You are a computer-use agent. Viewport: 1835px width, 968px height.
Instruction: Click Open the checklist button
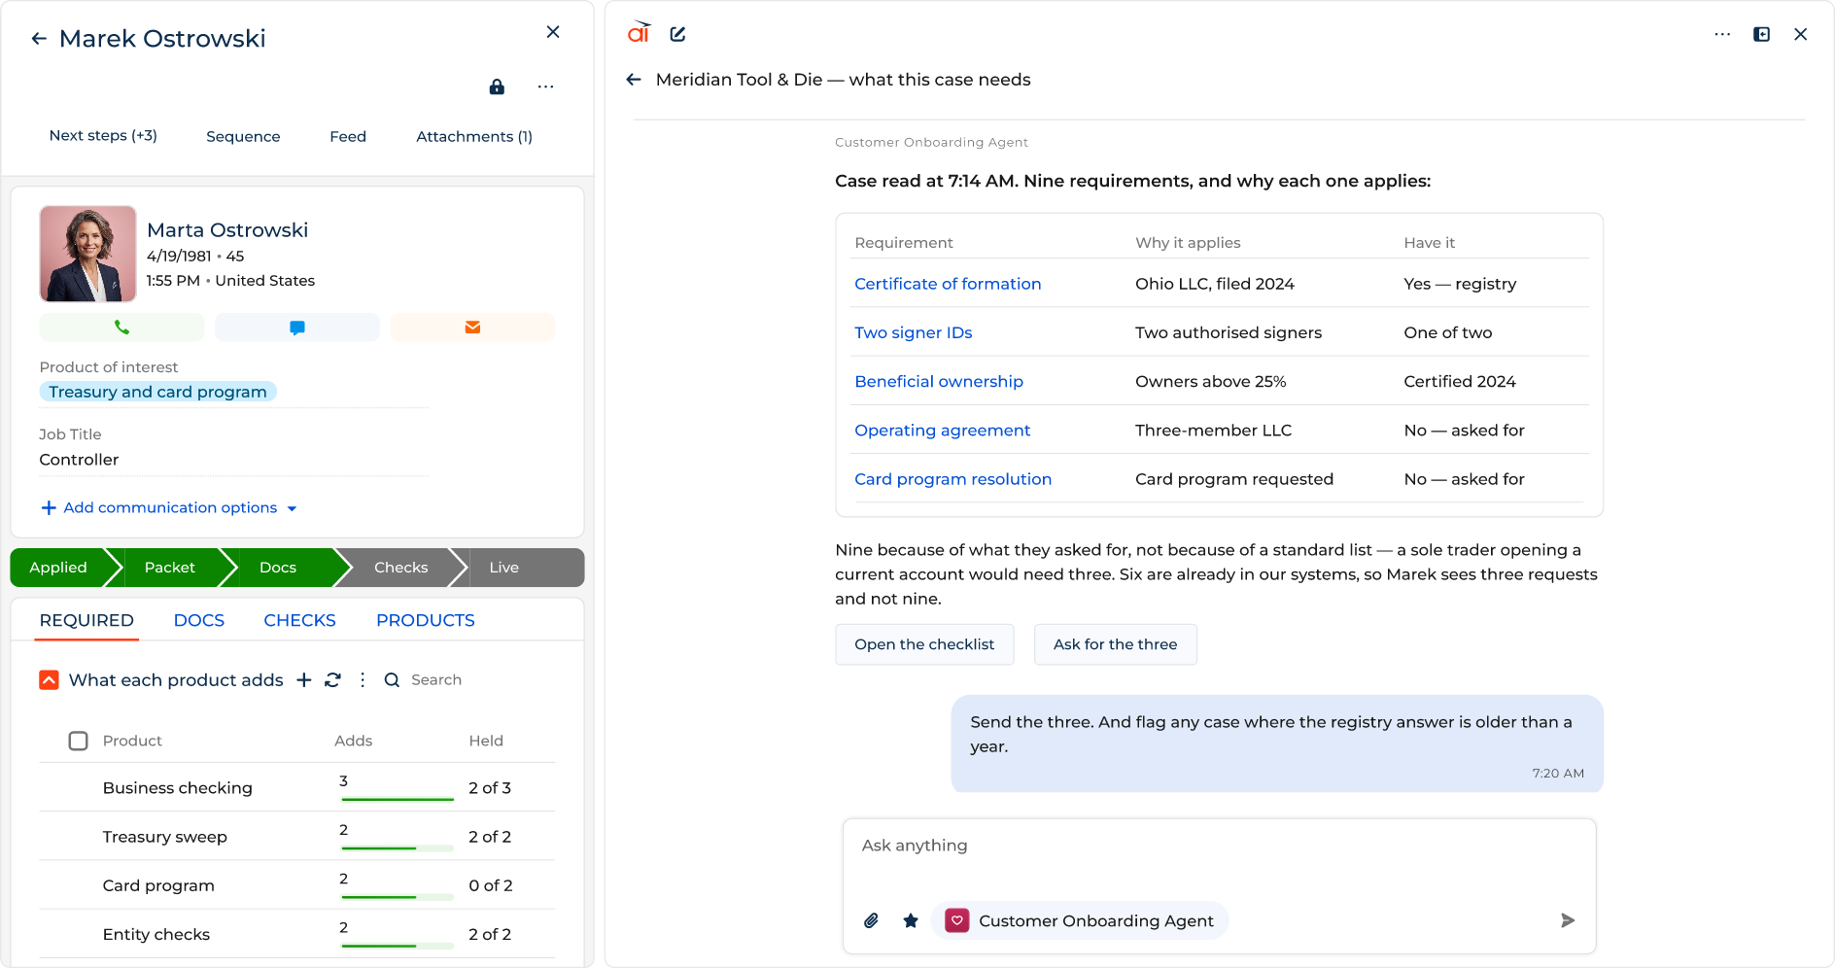(924, 644)
